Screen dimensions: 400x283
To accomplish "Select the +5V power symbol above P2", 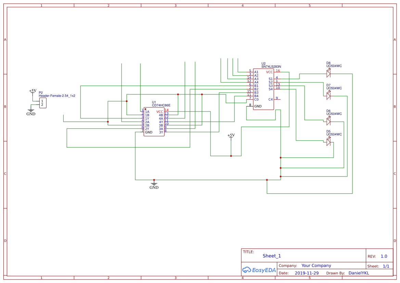I will click(32, 92).
